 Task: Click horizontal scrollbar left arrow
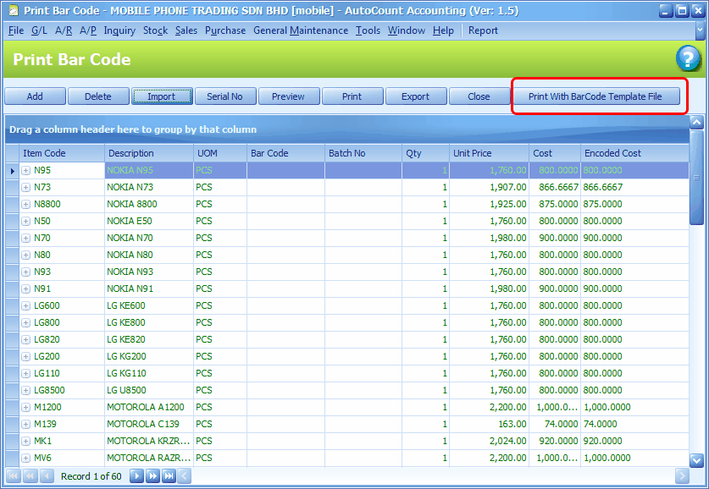click(184, 476)
